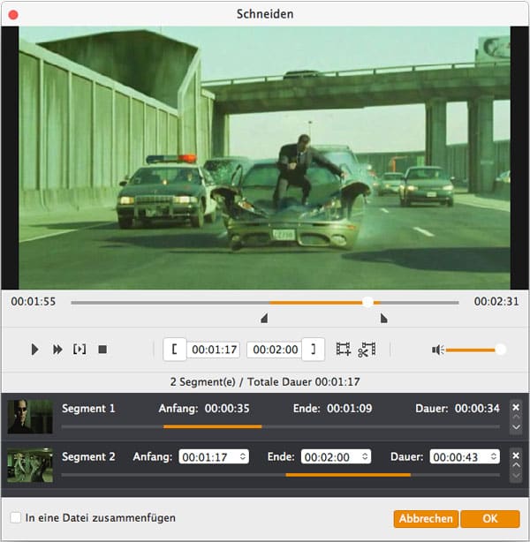Close the Schneiden window with the red button
This screenshot has width=530, height=542.
point(13,15)
